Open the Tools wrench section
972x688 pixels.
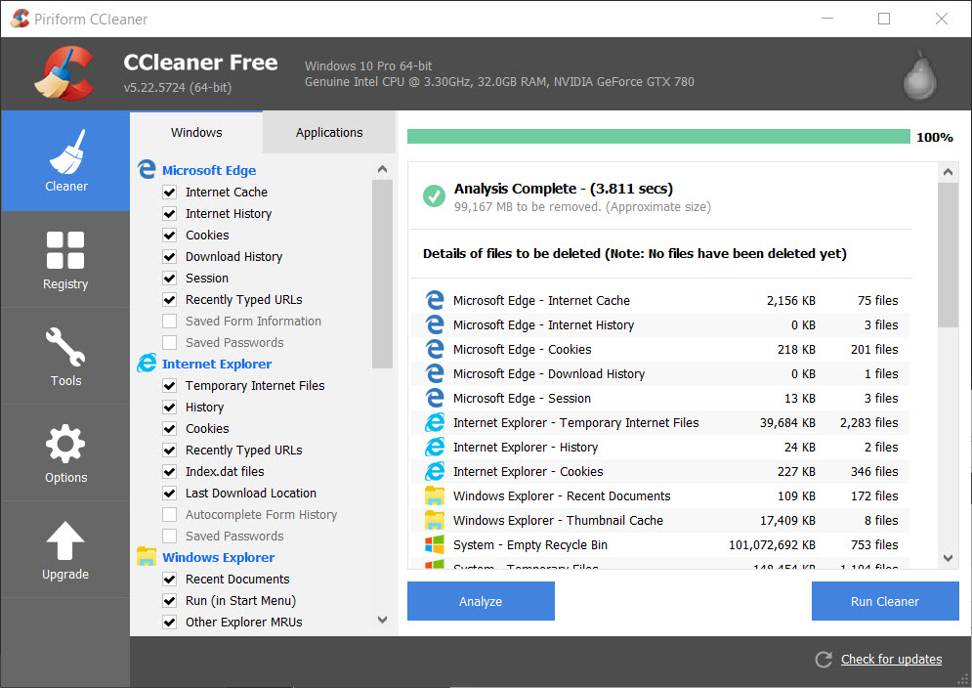pos(65,356)
